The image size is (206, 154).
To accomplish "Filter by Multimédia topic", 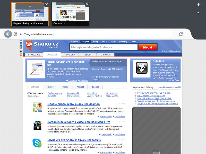I will tap(92, 93).
